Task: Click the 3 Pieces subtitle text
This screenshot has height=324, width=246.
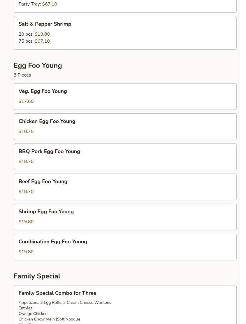Action: pos(22,75)
